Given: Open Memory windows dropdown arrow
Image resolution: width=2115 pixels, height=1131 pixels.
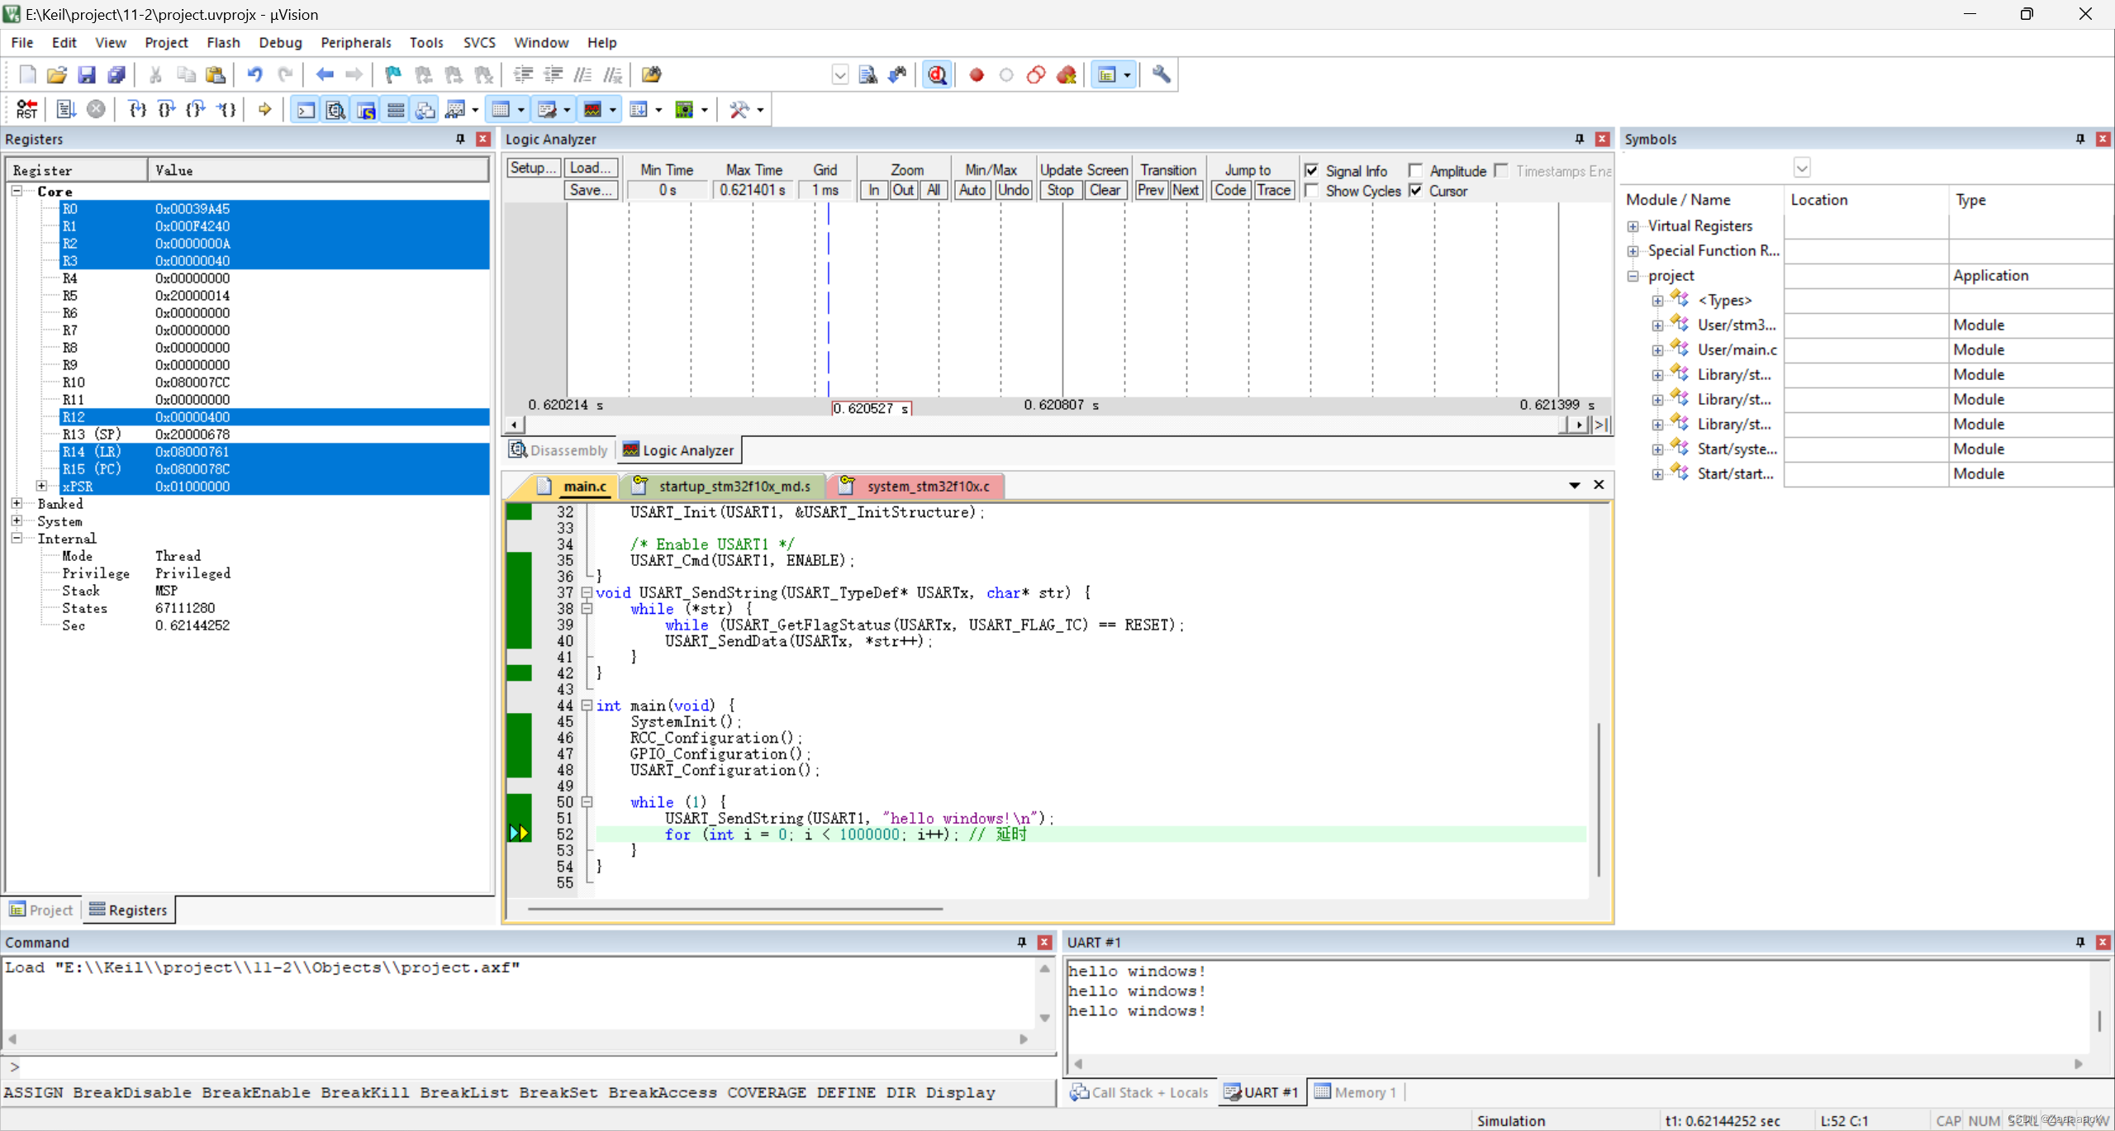Looking at the screenshot, I should 520,110.
